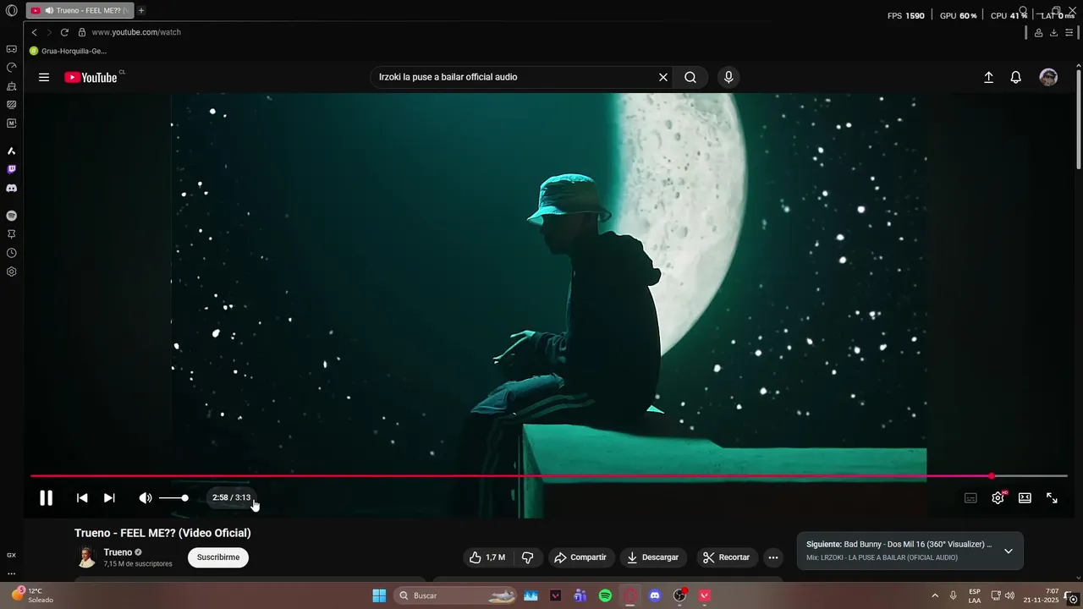Open Microsoft Teams from the taskbar
This screenshot has height=609, width=1083.
580,595
